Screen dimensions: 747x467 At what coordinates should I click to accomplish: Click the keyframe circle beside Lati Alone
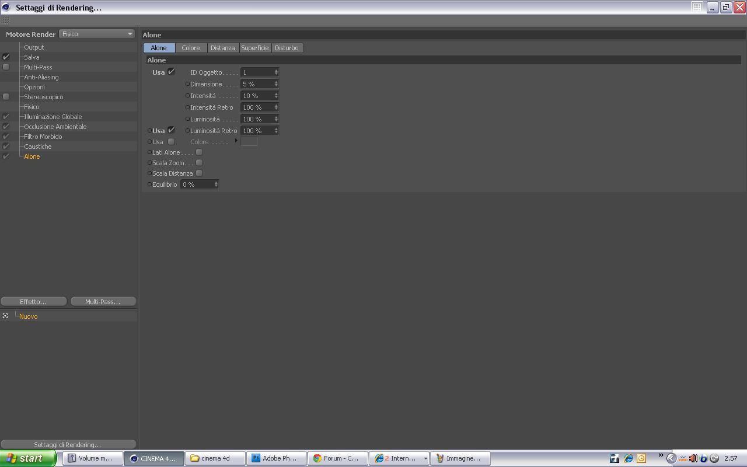click(149, 152)
